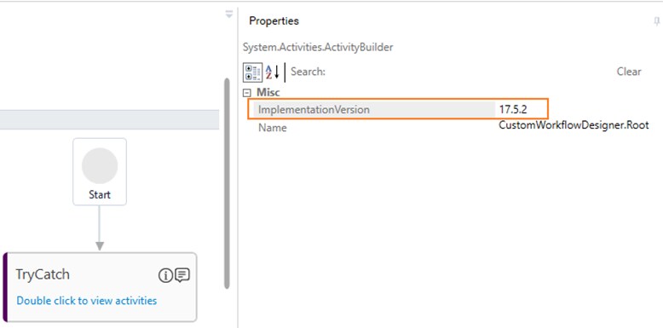Screen dimensions: 663x328
Task: Click Double click to view activities link
Action: click(x=87, y=301)
